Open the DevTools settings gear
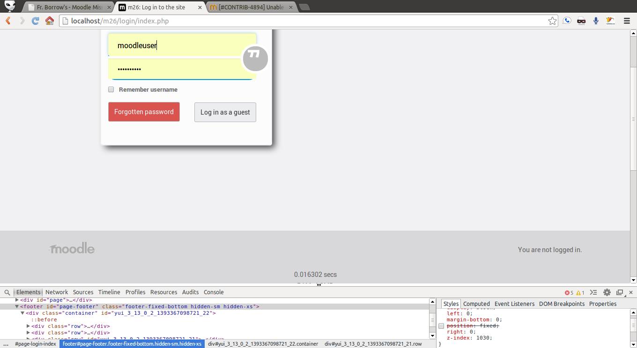The height and width of the screenshot is (348, 637). click(x=607, y=292)
